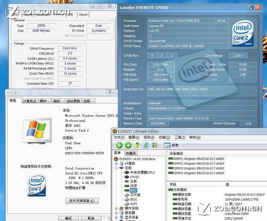Select the 芯片组 chipset tree node
The height and width of the screenshot is (221, 267).
(135, 195)
